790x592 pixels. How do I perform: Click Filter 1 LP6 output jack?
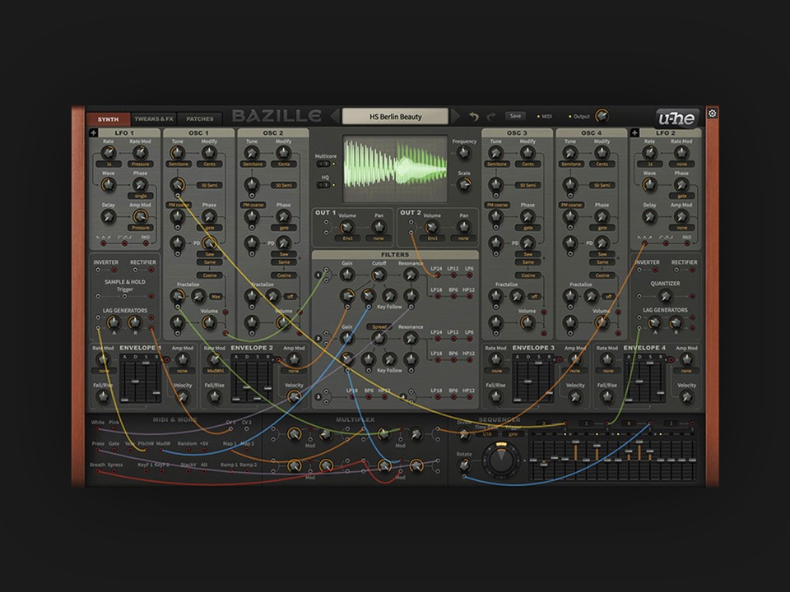tap(470, 275)
